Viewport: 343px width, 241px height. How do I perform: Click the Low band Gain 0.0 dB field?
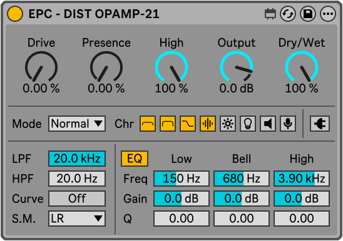coord(182,199)
